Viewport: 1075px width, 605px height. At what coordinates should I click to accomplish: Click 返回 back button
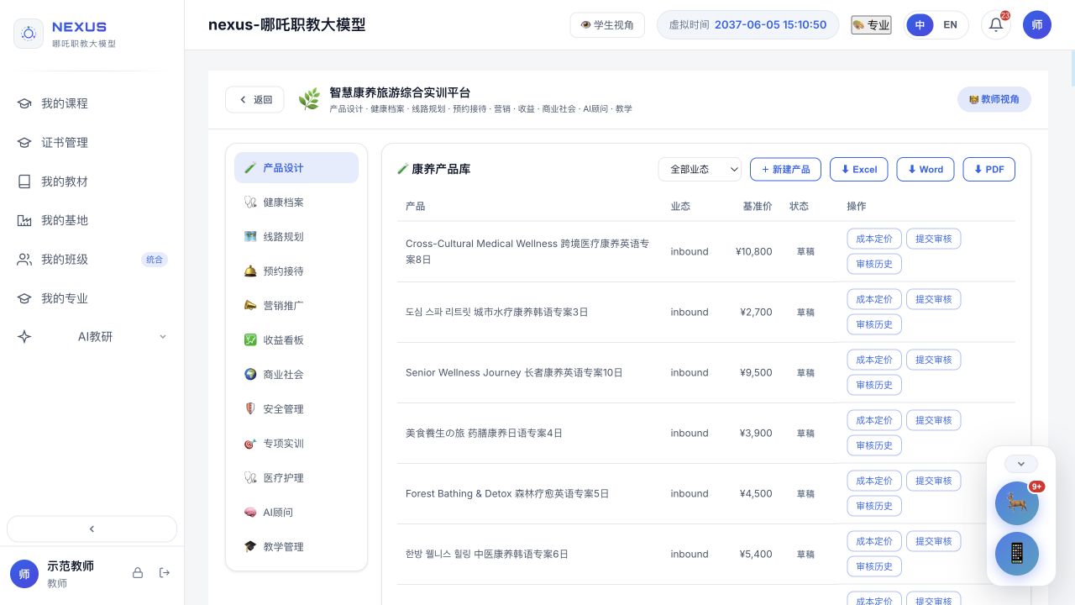254,99
